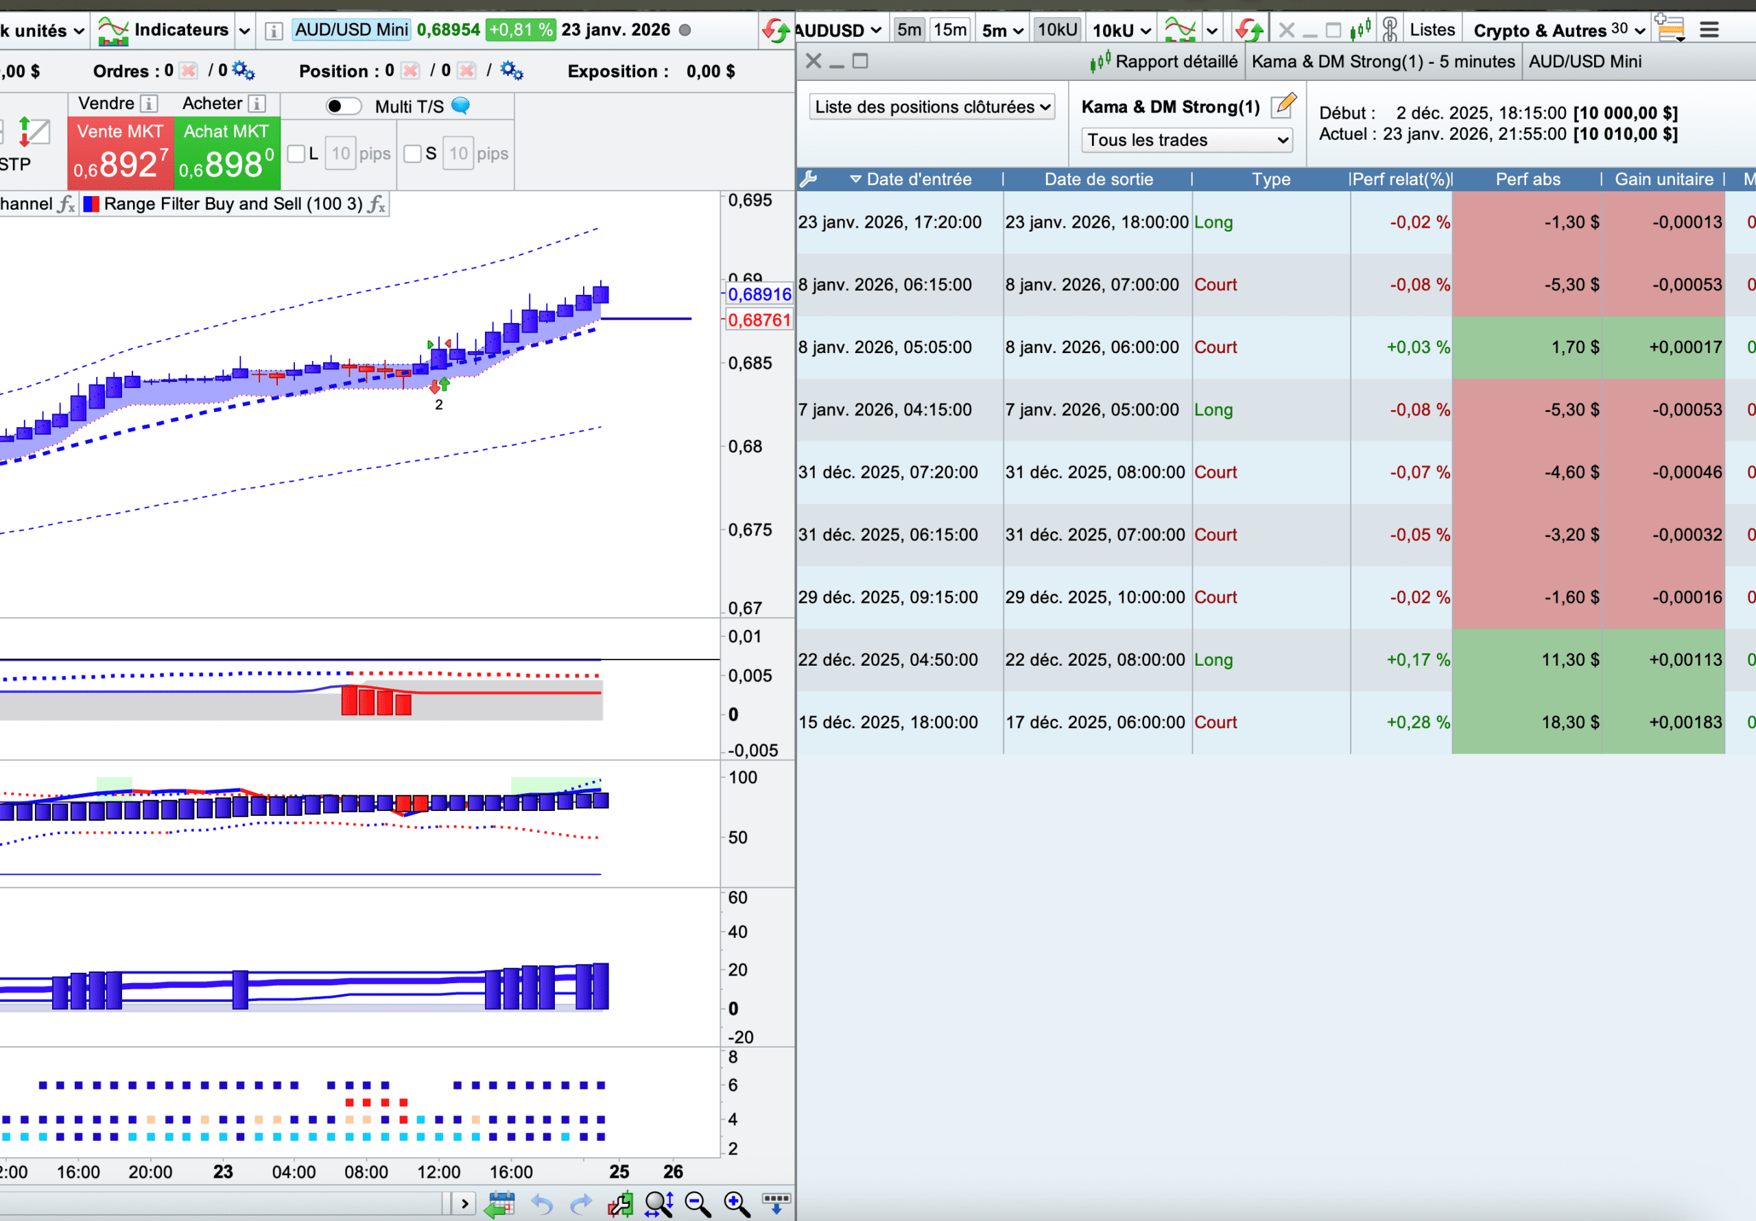Viewport: 1756px width, 1221px height.
Task: Click the Achat MKT buy button
Action: 226,153
